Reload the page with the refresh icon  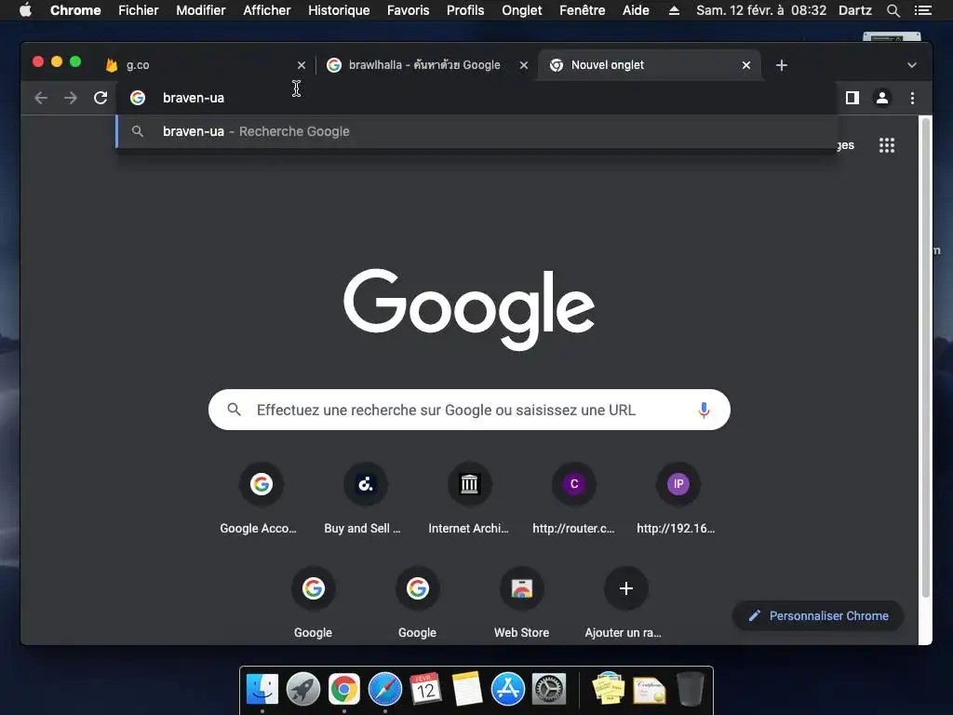coord(101,98)
